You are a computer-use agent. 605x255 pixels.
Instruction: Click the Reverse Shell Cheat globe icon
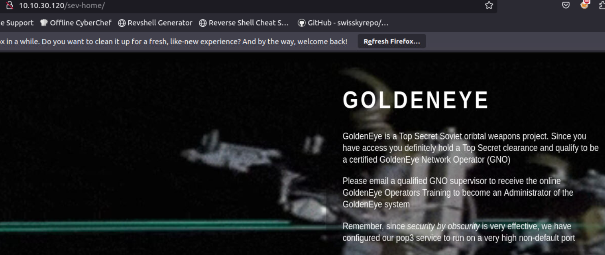203,23
